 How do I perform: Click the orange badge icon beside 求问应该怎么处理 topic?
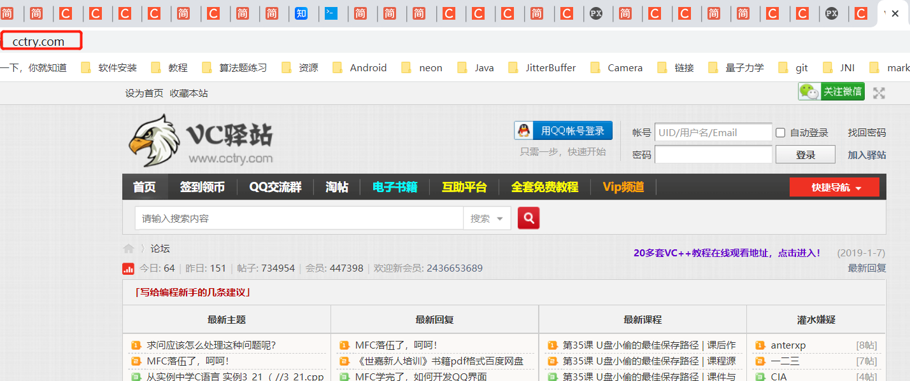tap(134, 344)
